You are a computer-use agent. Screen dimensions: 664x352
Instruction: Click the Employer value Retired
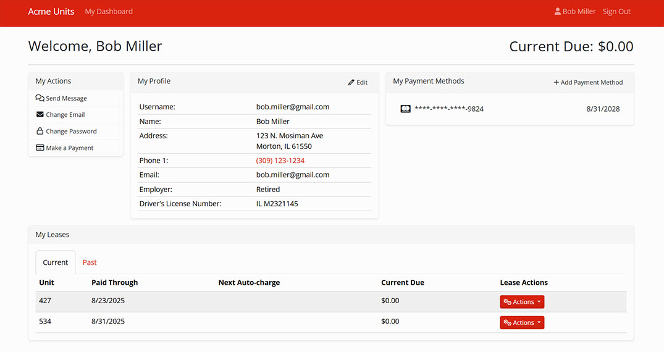268,190
